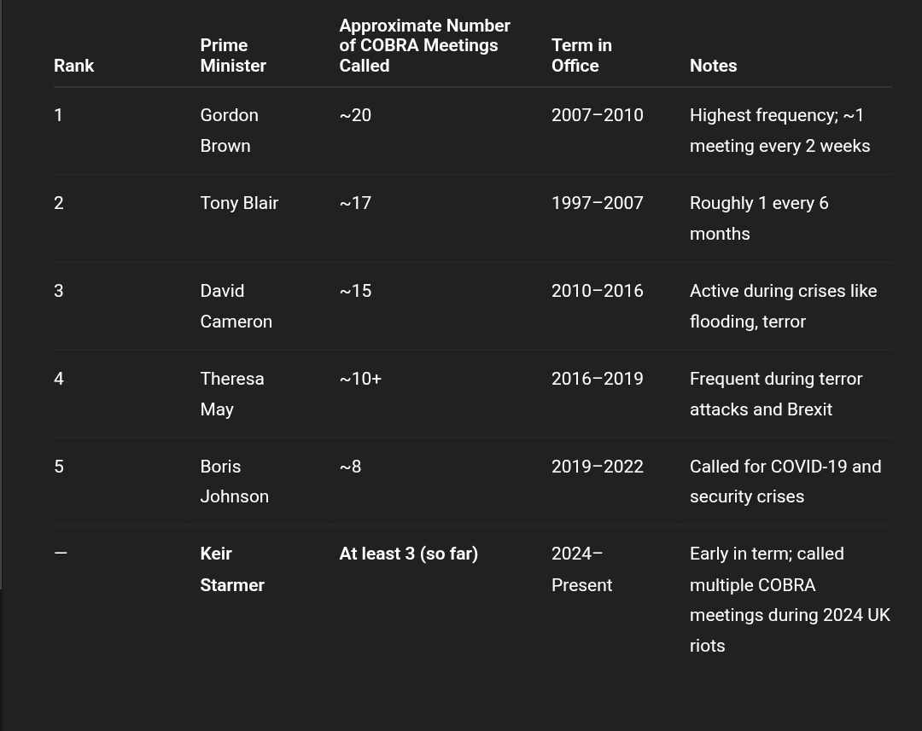Screen dimensions: 922x731
Task: Select the Boris Johnson name cell
Action: click(234, 481)
